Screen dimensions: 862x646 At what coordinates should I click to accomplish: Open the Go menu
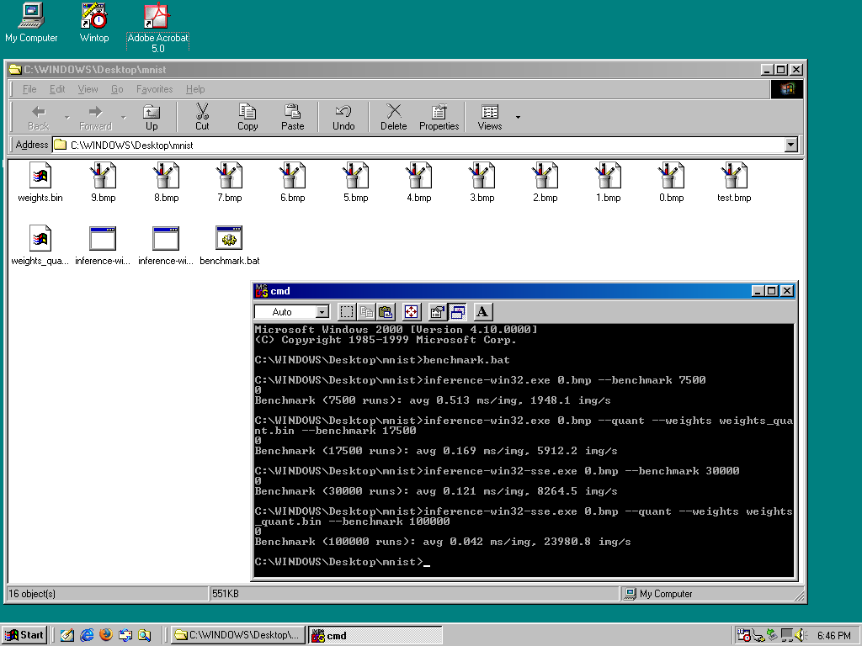pyautogui.click(x=117, y=89)
